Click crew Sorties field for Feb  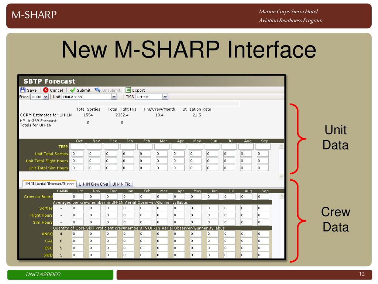(x=145, y=208)
